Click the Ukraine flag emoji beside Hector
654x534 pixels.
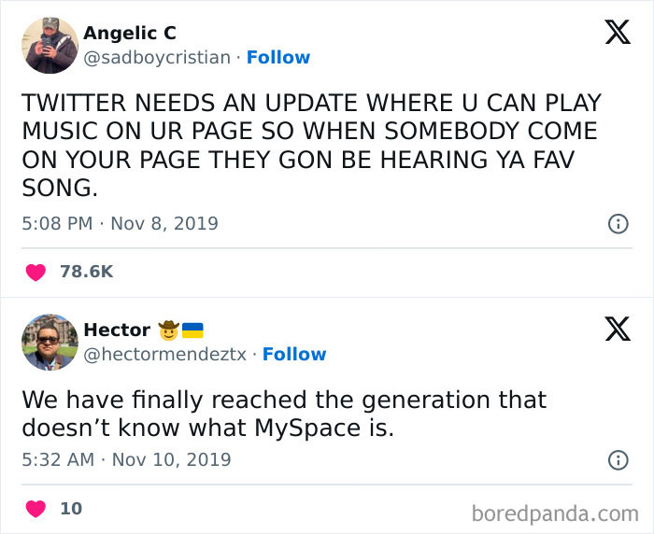click(x=192, y=330)
